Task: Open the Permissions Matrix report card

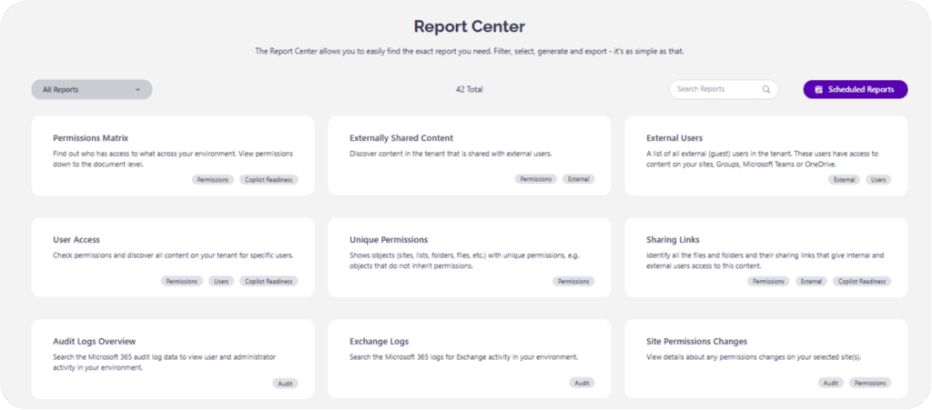Action: coord(173,155)
